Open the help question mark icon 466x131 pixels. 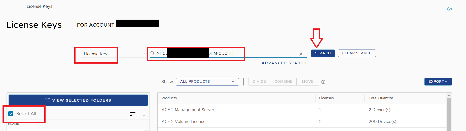coord(449,9)
